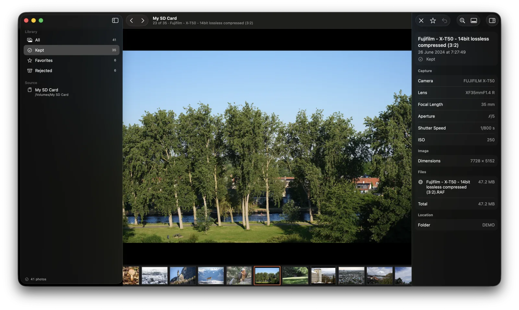The height and width of the screenshot is (310, 519).
Task: Select the castle thumbnail in filmstrip
Action: coord(183,276)
